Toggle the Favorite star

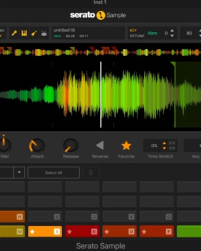click(x=126, y=145)
